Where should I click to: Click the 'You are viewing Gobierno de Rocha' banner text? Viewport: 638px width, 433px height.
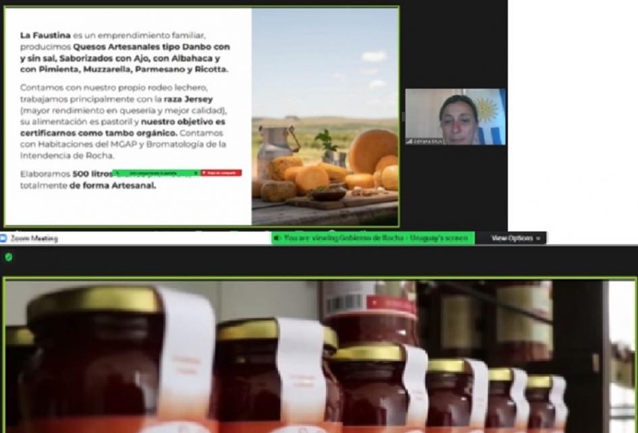(376, 238)
